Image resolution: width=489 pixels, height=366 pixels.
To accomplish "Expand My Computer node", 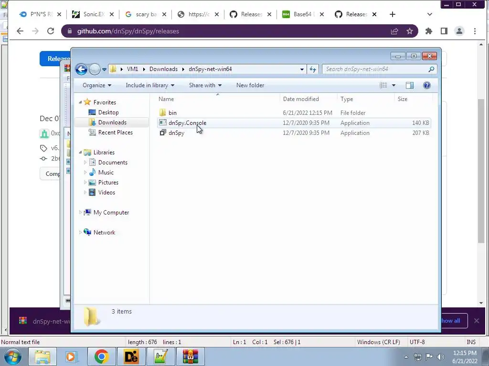I will coord(80,212).
